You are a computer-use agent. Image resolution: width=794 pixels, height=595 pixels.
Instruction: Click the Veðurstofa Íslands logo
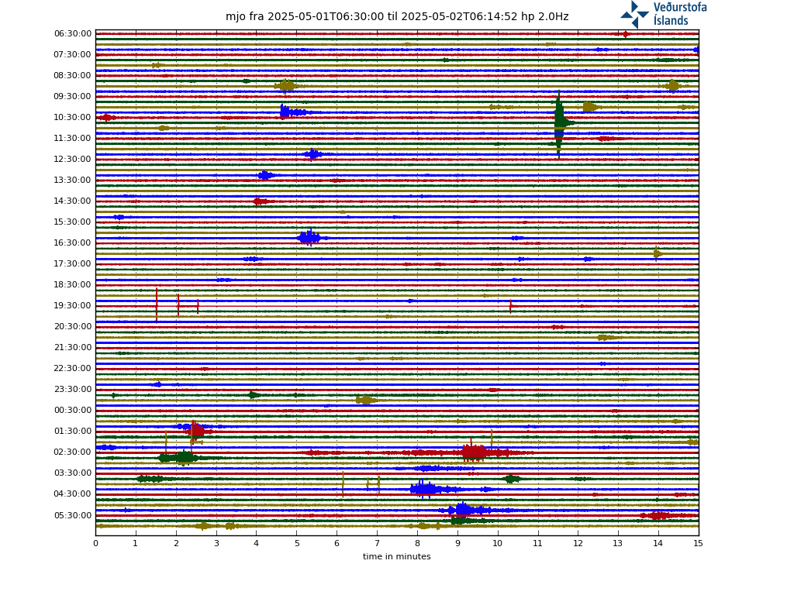(664, 14)
